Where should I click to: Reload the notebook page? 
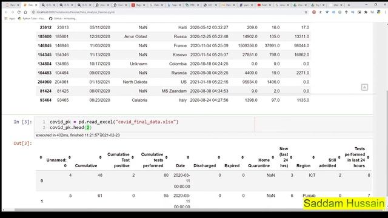(19, 12)
